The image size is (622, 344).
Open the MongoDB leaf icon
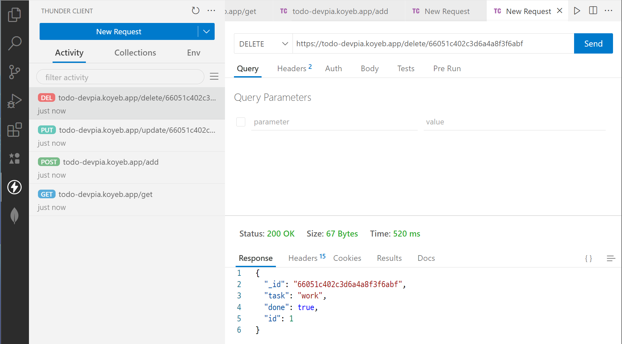[14, 216]
